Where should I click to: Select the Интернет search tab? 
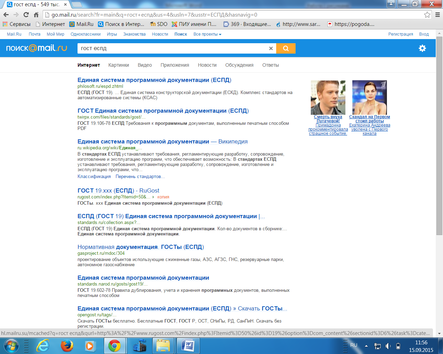89,65
